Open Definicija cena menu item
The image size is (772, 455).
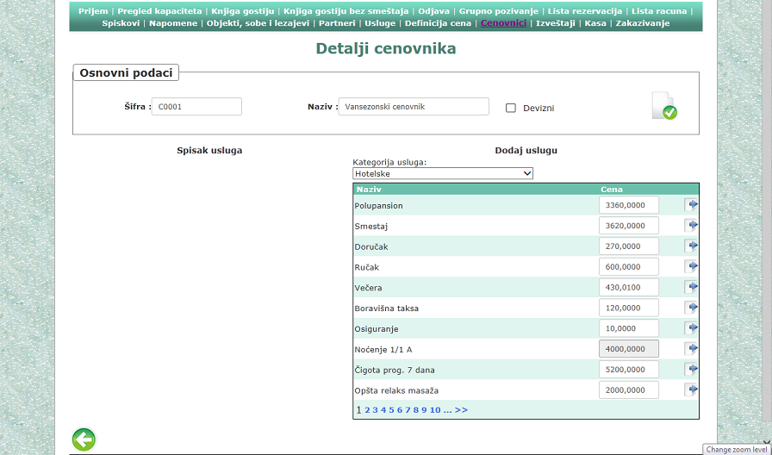(438, 23)
